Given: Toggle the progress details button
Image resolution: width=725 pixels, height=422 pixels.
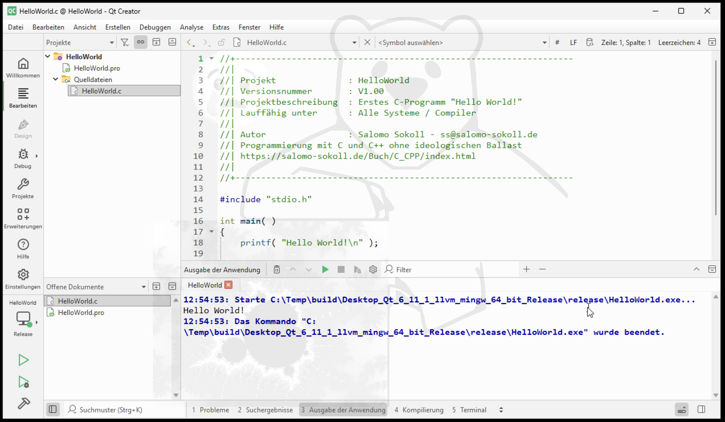Looking at the screenshot, I should pos(682,410).
